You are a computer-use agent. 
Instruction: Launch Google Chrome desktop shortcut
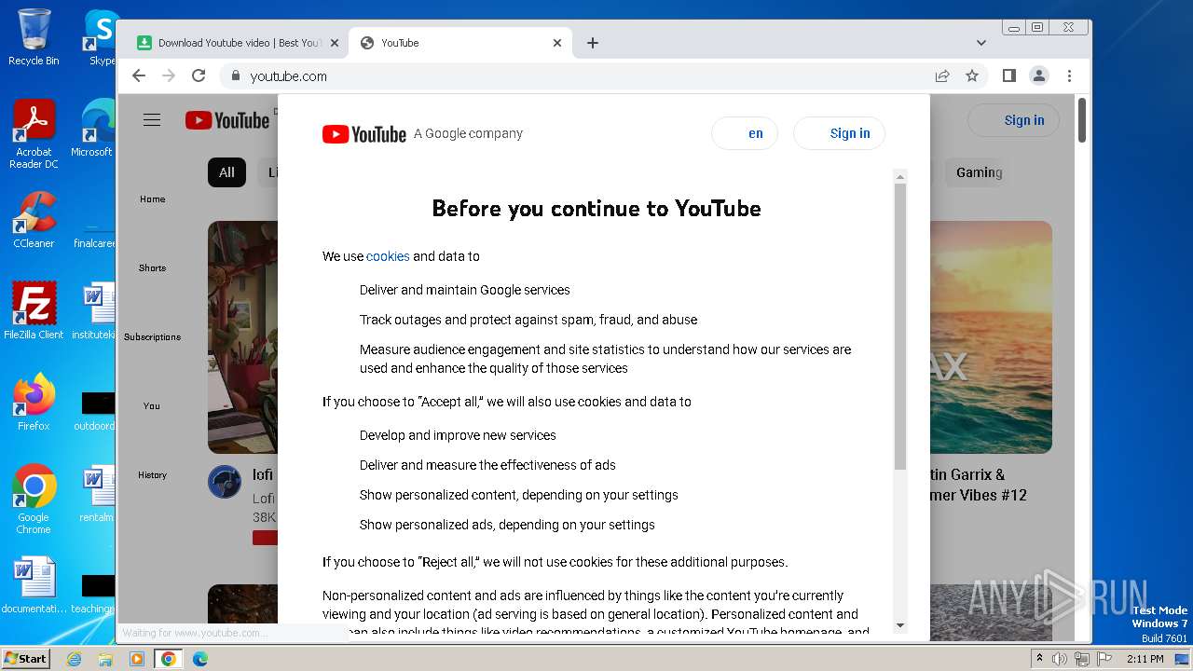[x=34, y=500]
